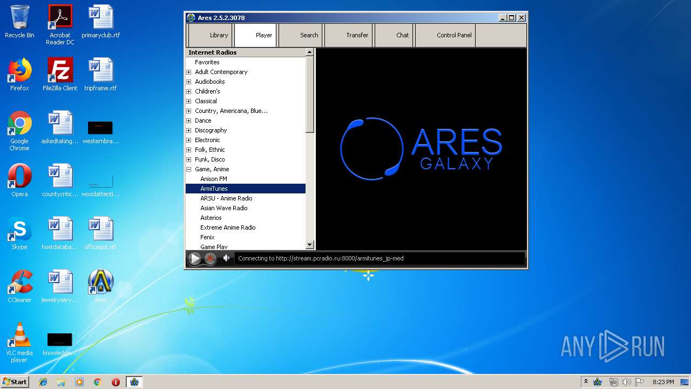Image resolution: width=691 pixels, height=389 pixels.
Task: Select the Anison FM station
Action: point(214,179)
